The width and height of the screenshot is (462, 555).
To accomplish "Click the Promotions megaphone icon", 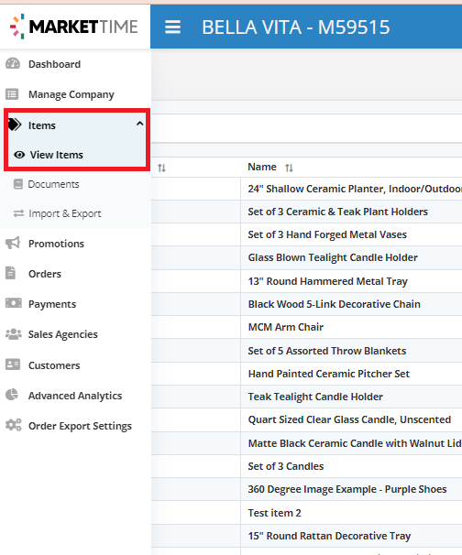I will pyautogui.click(x=13, y=244).
